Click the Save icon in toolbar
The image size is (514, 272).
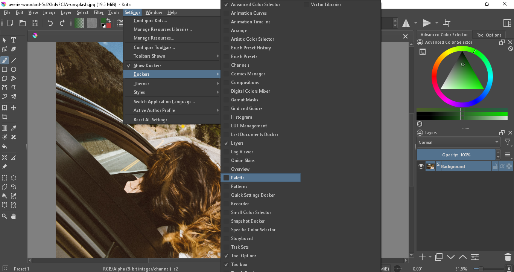click(x=35, y=23)
